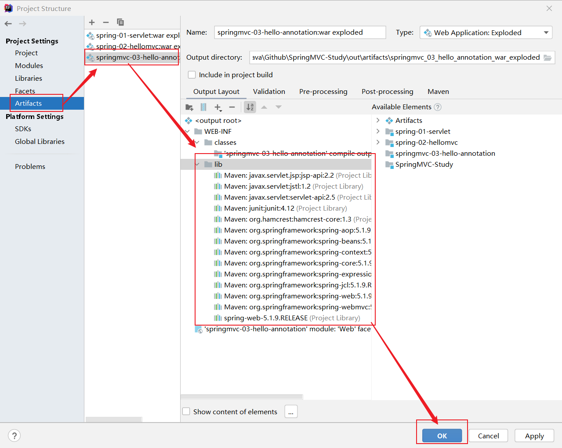The image size is (562, 448).
Task: Collapse the lib folder in output tree
Action: (197, 165)
